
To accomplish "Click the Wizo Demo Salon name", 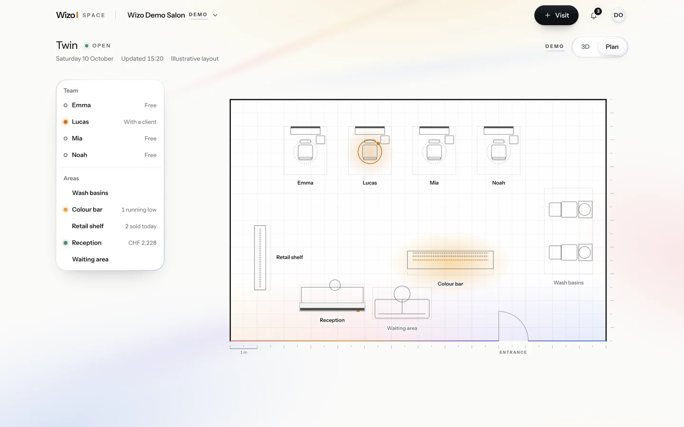I will (x=156, y=15).
